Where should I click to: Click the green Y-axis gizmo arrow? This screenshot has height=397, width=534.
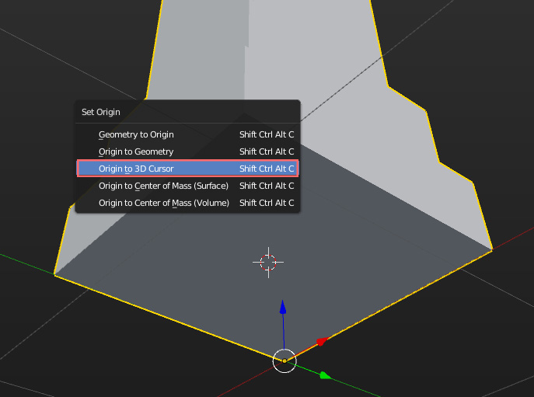(326, 375)
